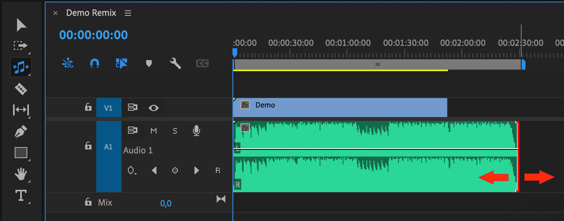564x221 pixels.
Task: Toggle Linked Selection button
Action: [x=122, y=63]
